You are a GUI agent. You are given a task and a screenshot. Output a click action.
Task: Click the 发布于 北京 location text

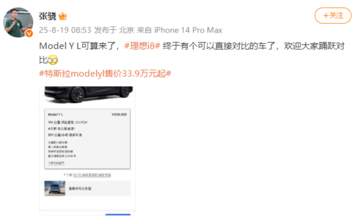(114, 30)
